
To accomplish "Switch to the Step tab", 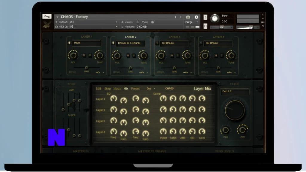I will pos(108,88).
